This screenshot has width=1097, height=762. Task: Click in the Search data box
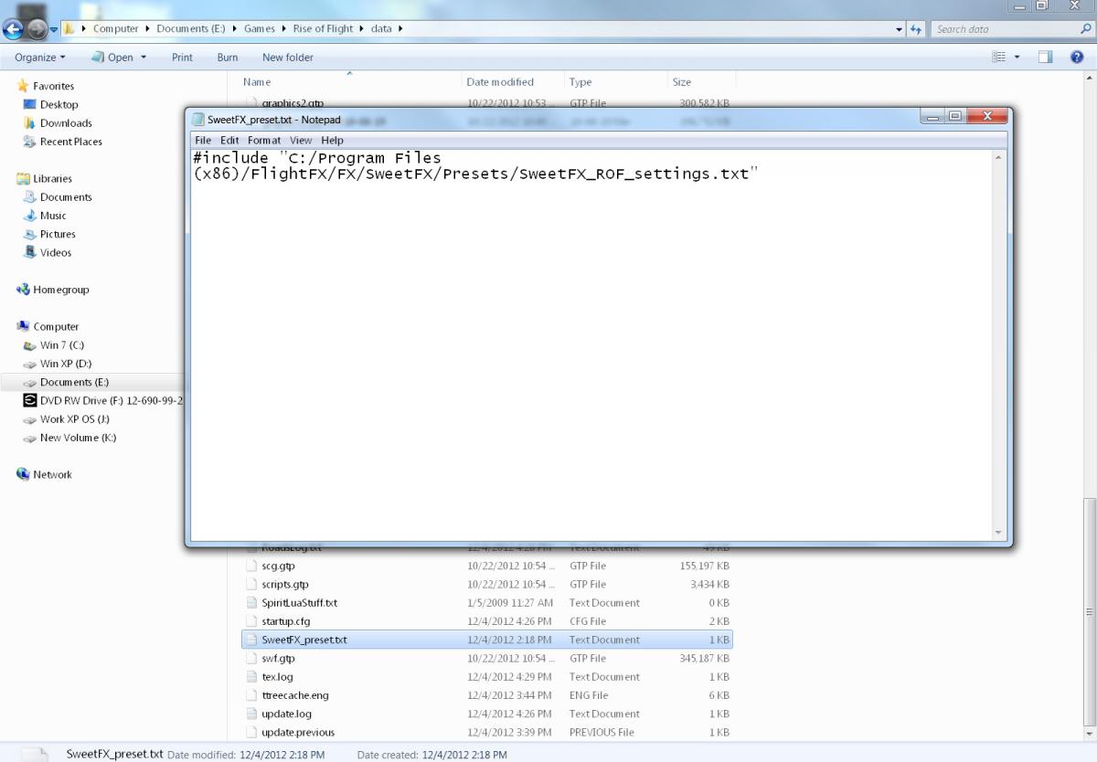(1002, 29)
